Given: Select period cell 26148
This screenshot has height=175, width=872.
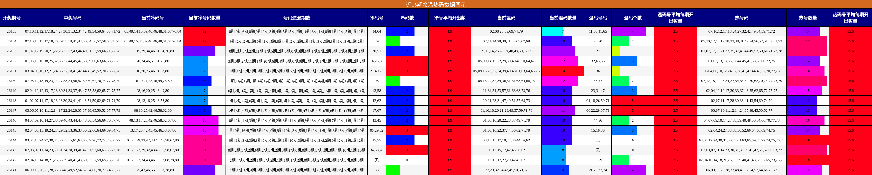Looking at the screenshot, I should (x=12, y=101).
